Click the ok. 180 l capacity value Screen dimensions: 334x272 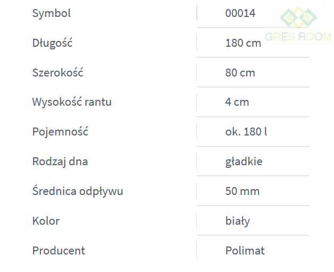(246, 132)
